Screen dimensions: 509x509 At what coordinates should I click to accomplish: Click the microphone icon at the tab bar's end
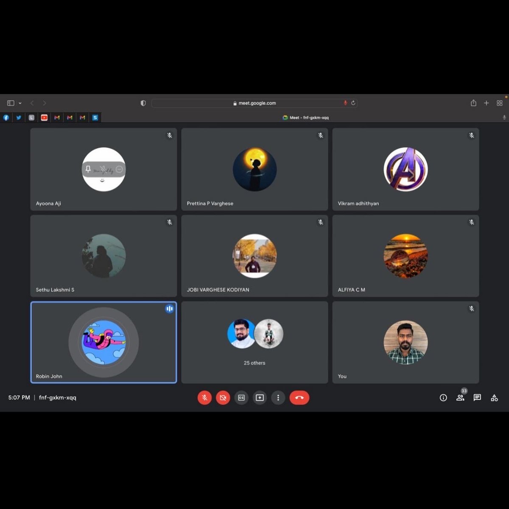(504, 117)
